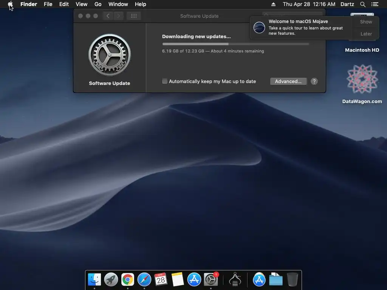Open the File menu

point(48,4)
